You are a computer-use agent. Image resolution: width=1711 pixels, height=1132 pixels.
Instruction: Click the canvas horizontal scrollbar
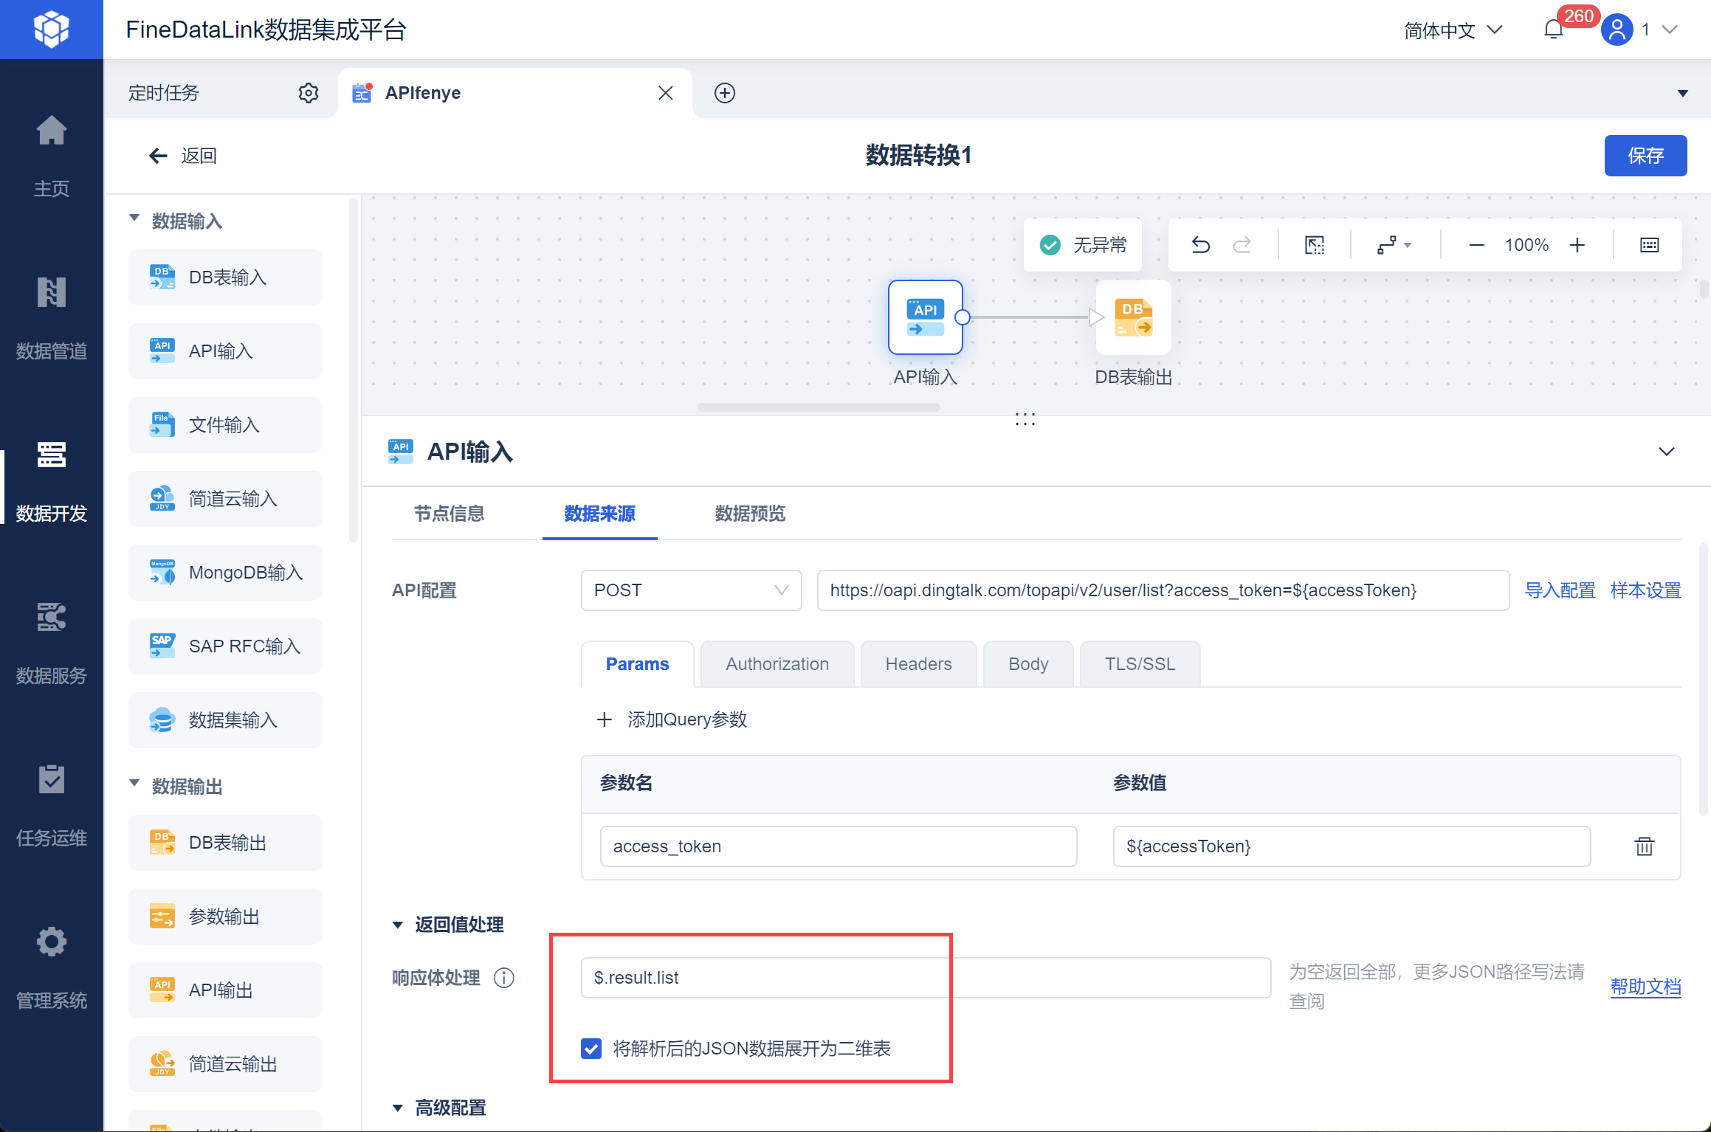[x=818, y=407]
